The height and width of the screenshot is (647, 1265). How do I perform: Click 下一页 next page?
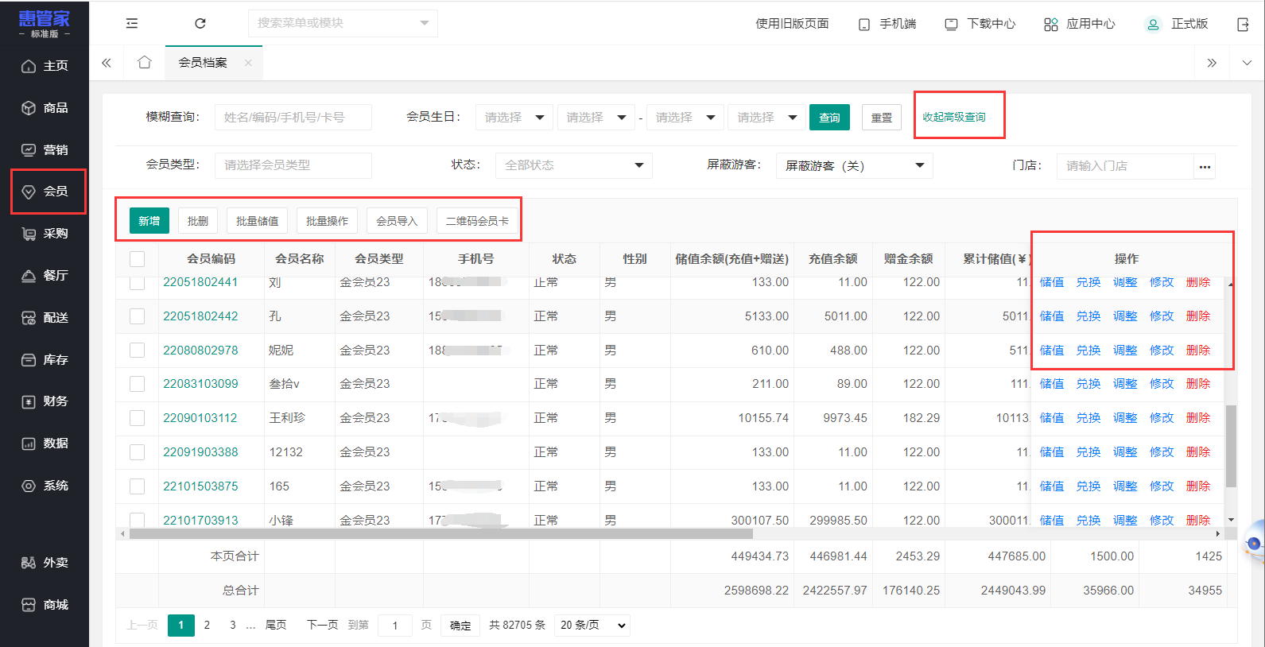click(323, 626)
